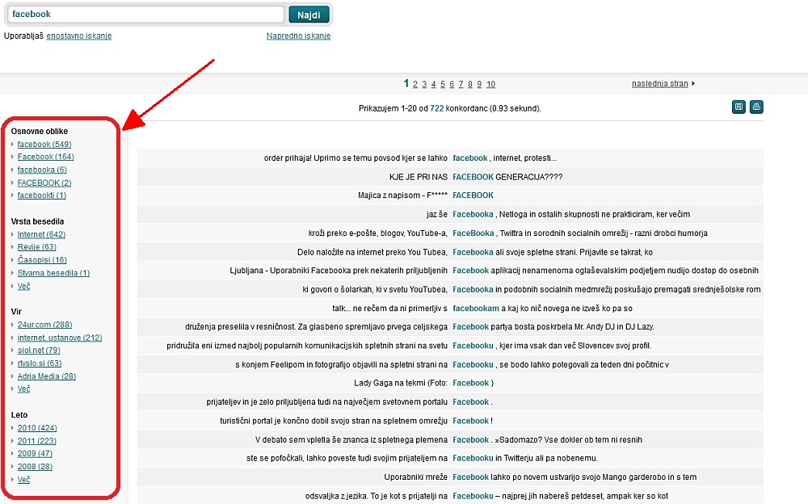808x504 pixels.
Task: Go to results page 3
Action: [x=425, y=84]
